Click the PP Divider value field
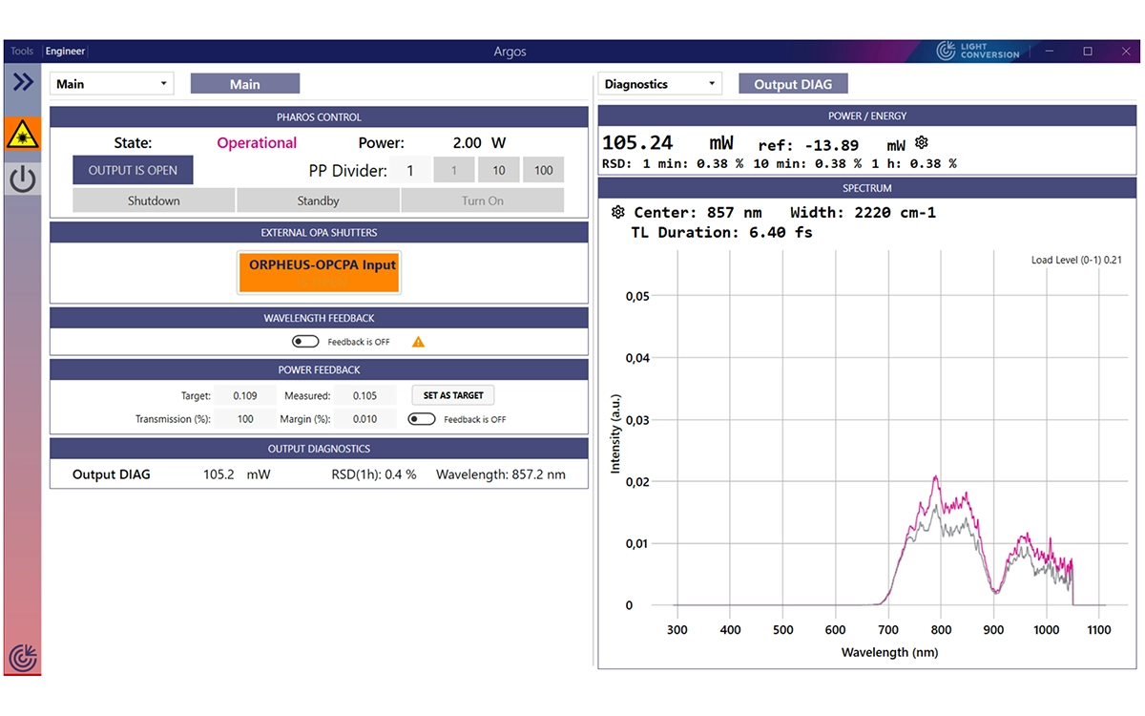 pos(410,170)
